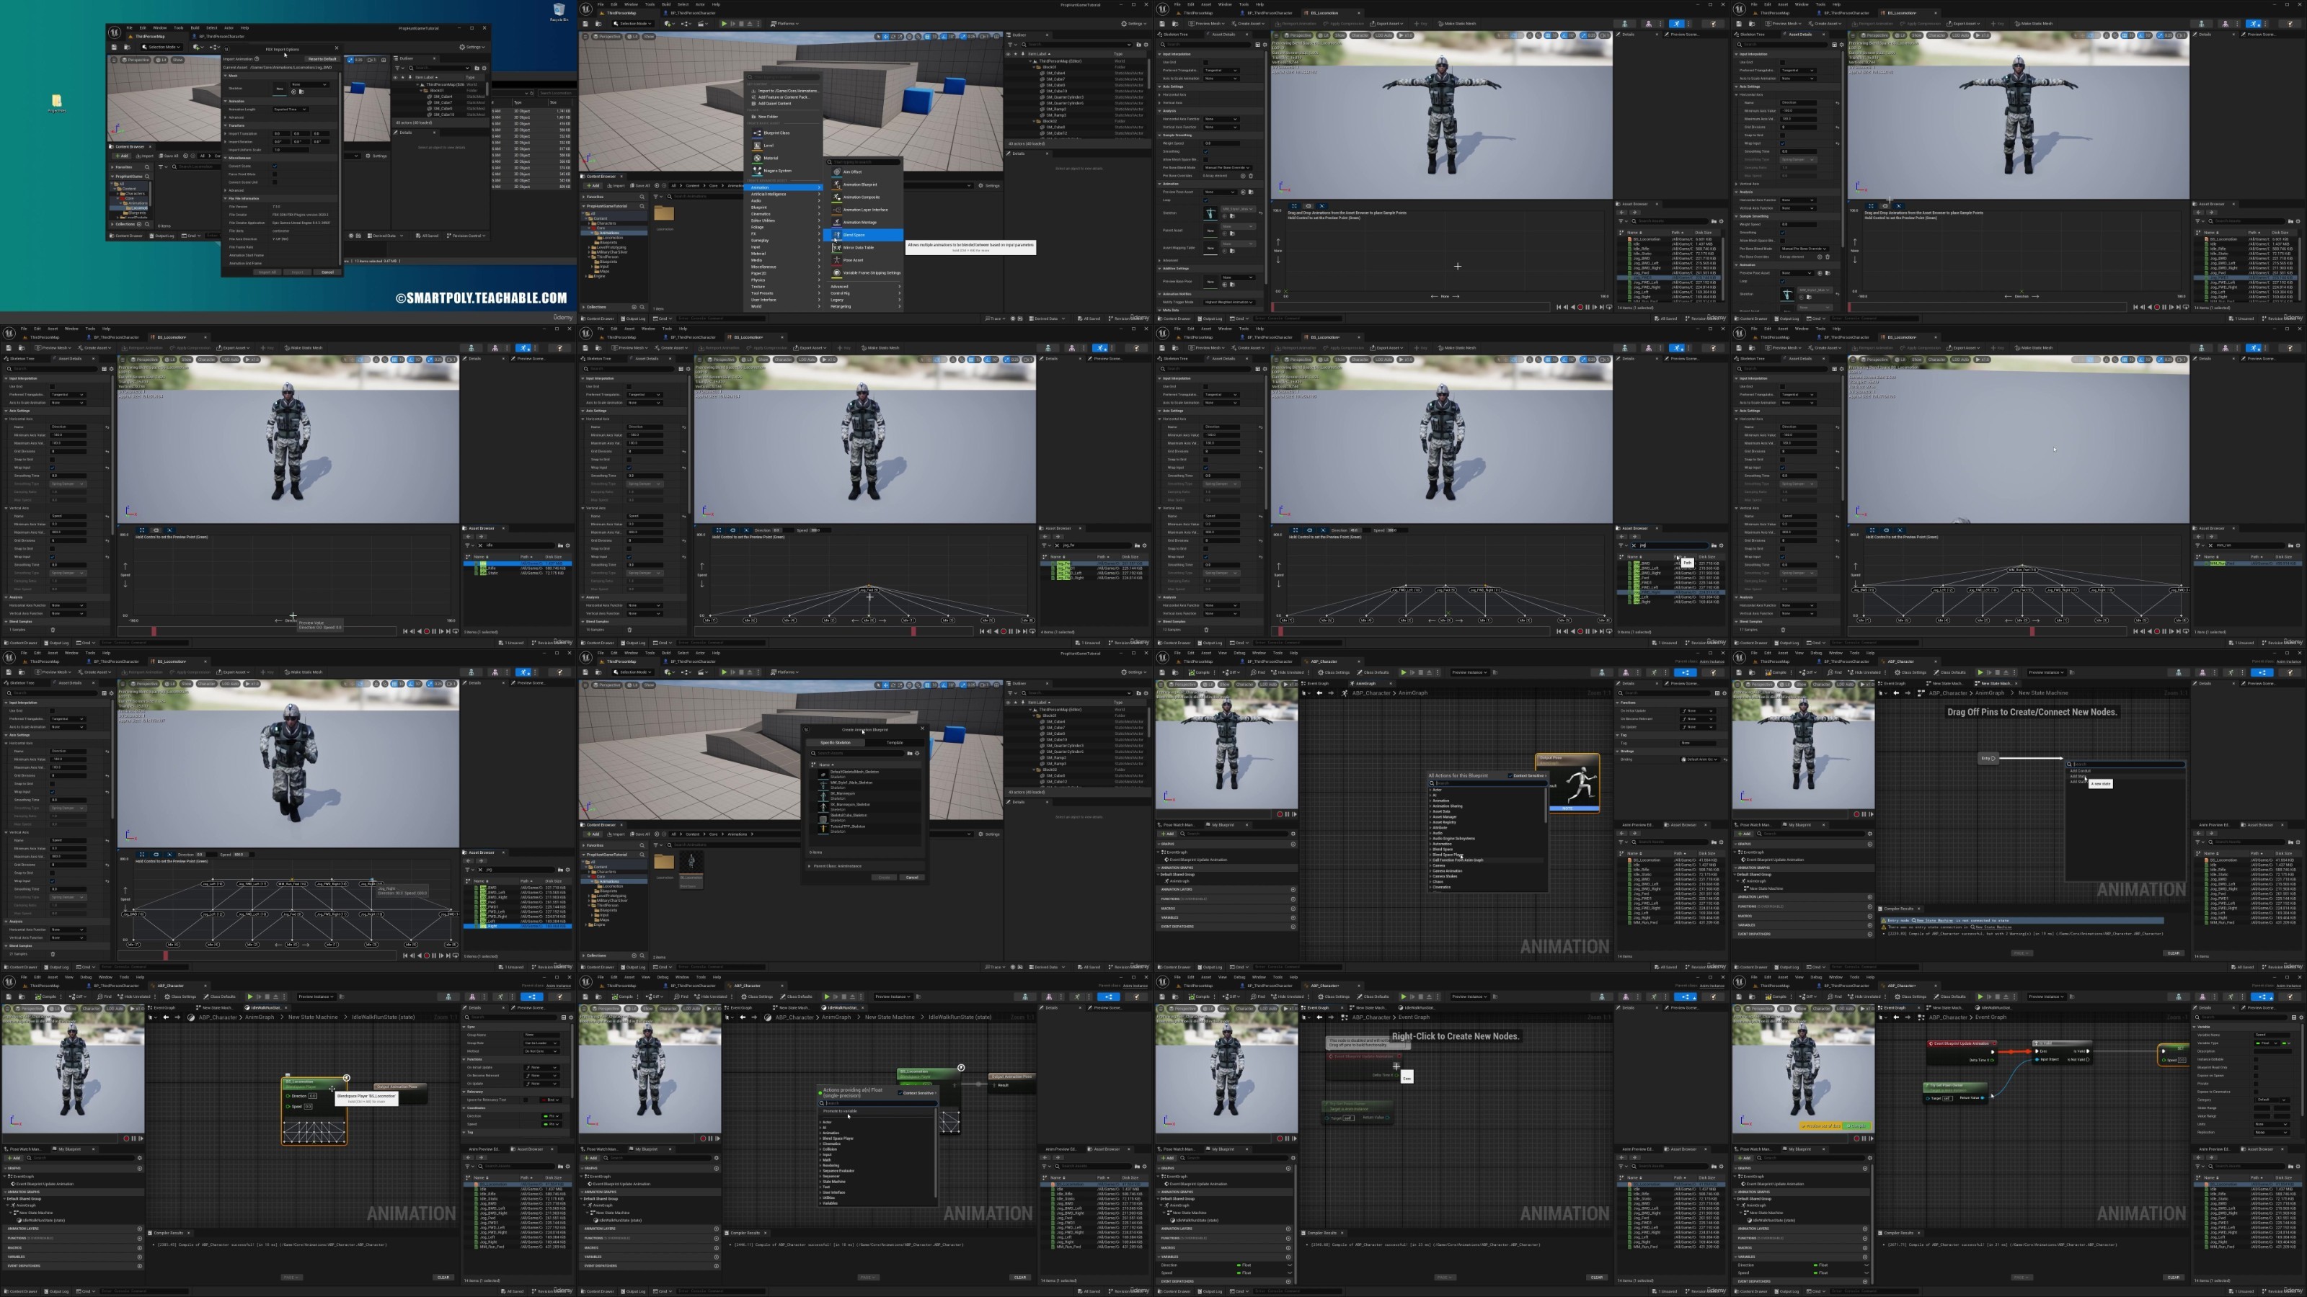Enable Instance Editable for the Speed variable
Image resolution: width=2307 pixels, height=1297 pixels.
pos(2256,1060)
